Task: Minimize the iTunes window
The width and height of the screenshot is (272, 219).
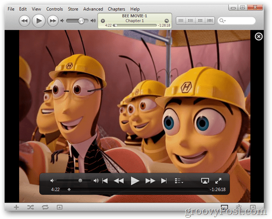Action: [233, 7]
